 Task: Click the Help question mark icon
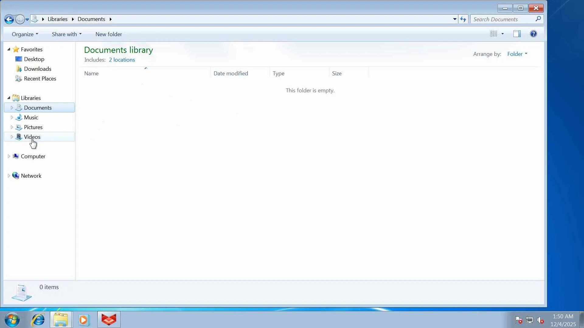(533, 34)
